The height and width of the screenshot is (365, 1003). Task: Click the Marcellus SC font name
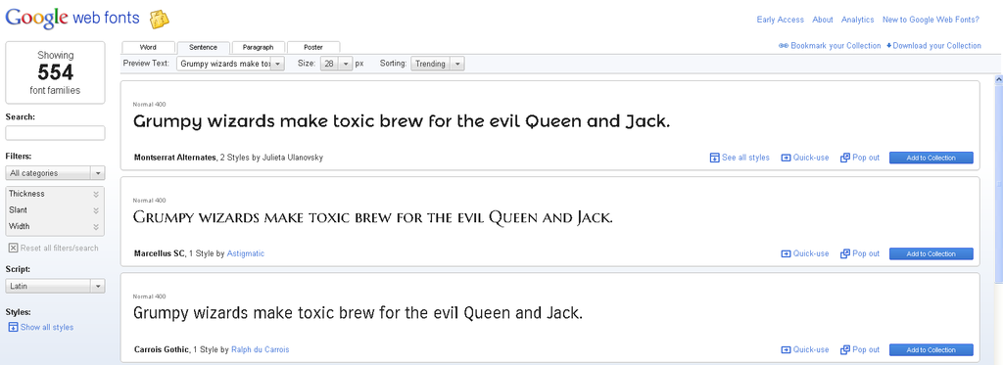point(160,253)
